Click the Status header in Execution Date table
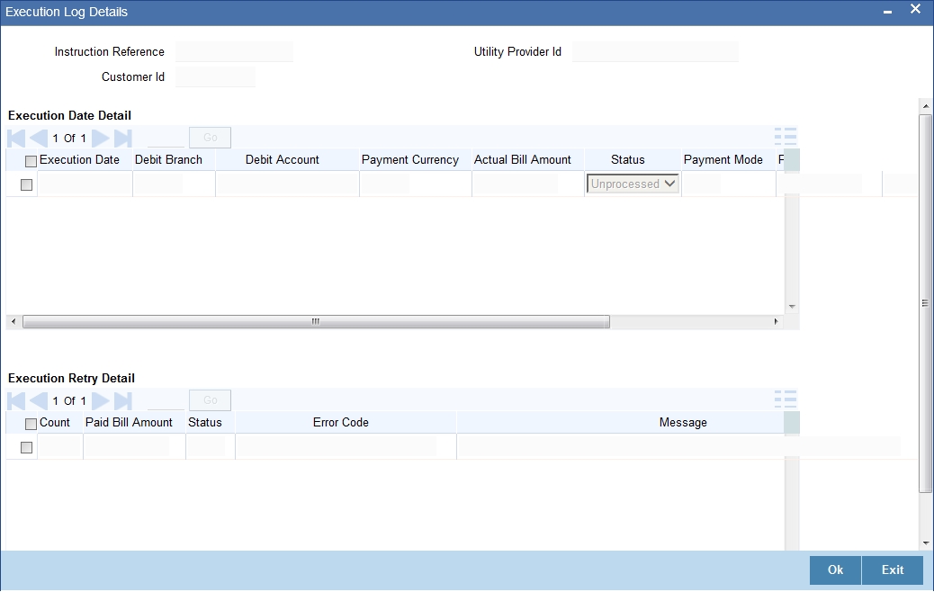This screenshot has height=592, width=934. (x=628, y=159)
